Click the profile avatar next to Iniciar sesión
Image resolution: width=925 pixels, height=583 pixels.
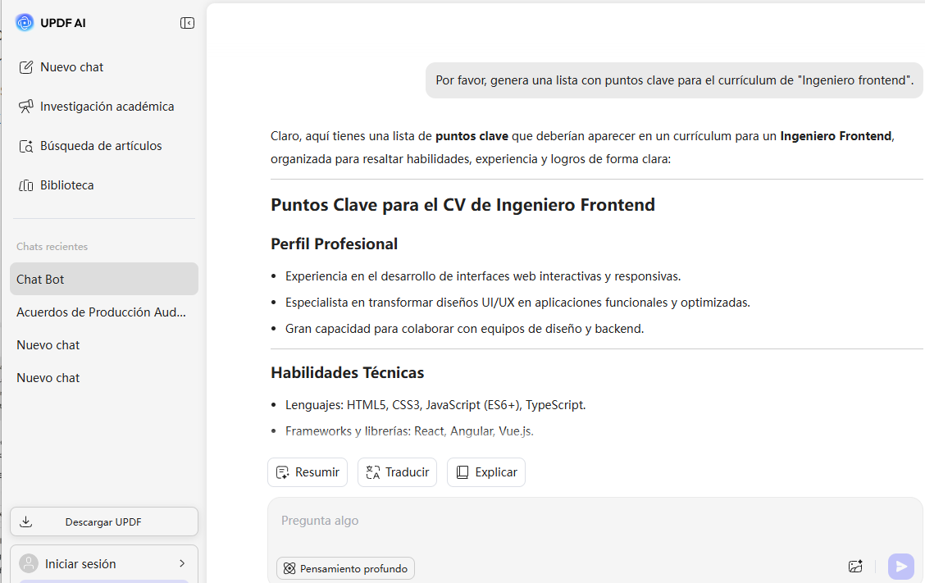30,563
